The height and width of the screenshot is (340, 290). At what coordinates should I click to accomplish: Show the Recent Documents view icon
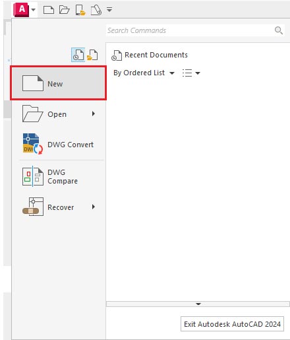coord(78,55)
